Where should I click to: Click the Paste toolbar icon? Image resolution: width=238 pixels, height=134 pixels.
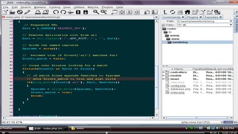[x=86, y=12]
